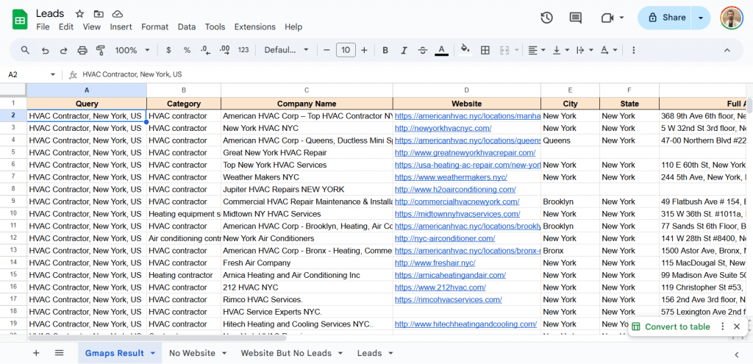Viewport: 753px width, 364px height.
Task: Open the more toolbar options menu
Action: 633,50
